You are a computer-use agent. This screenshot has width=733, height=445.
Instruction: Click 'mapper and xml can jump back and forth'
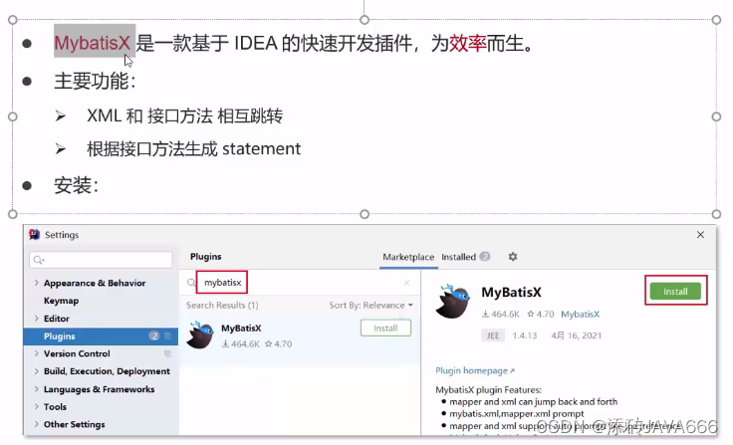point(533,402)
